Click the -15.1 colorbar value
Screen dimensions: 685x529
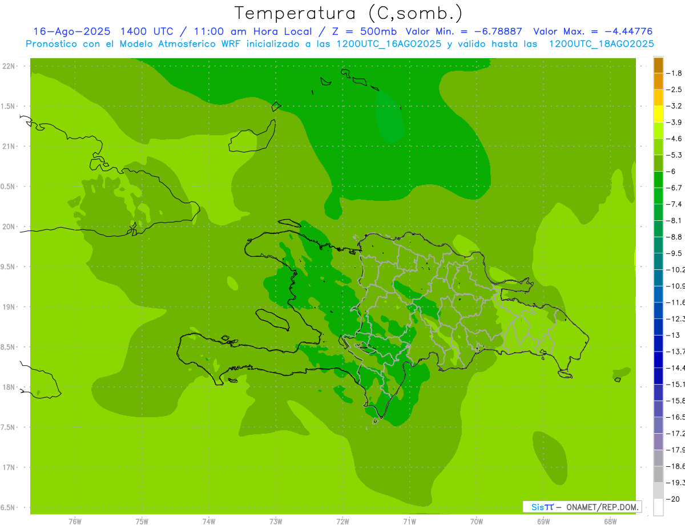click(675, 384)
